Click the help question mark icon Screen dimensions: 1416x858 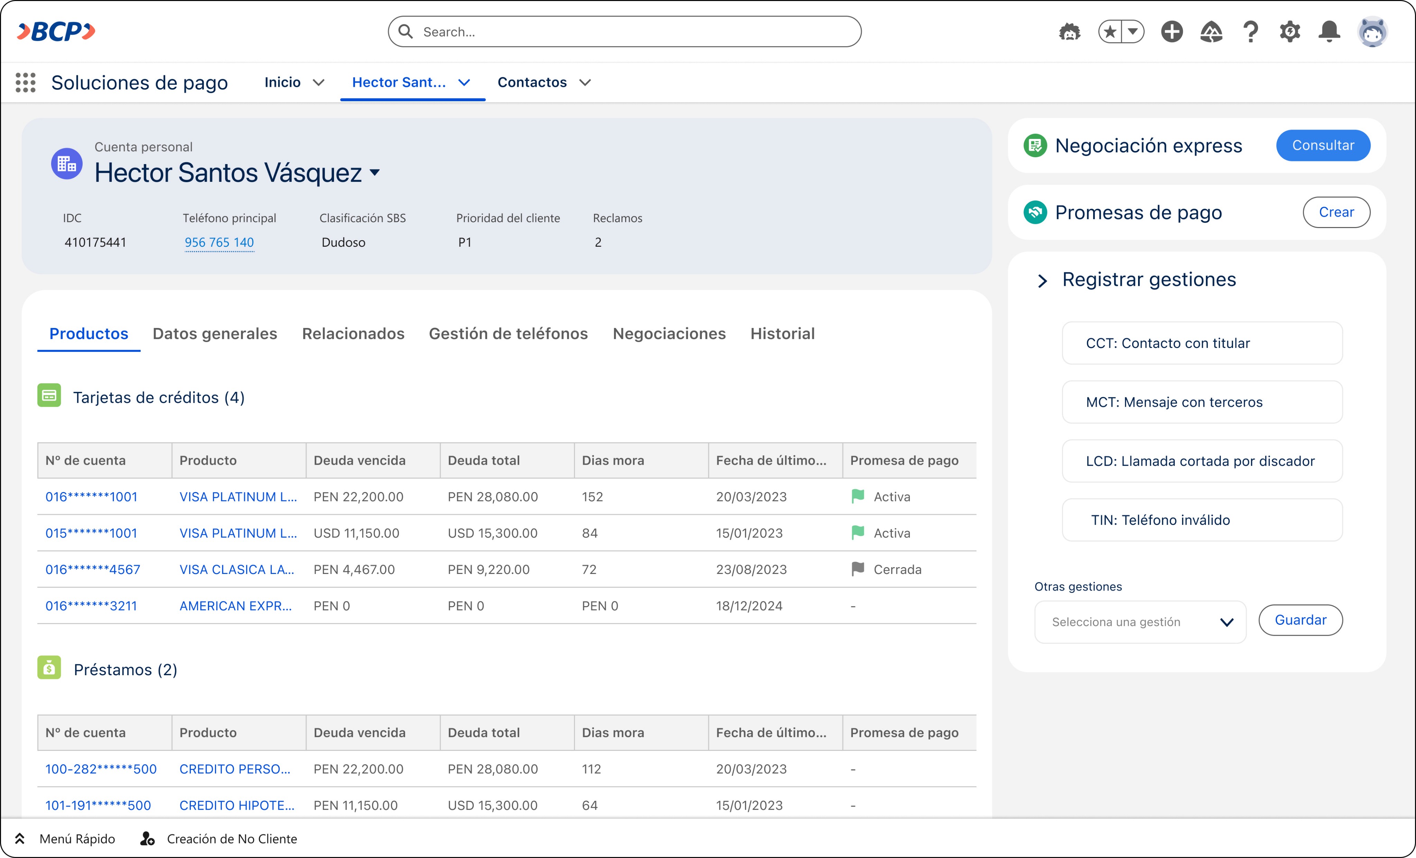coord(1250,31)
